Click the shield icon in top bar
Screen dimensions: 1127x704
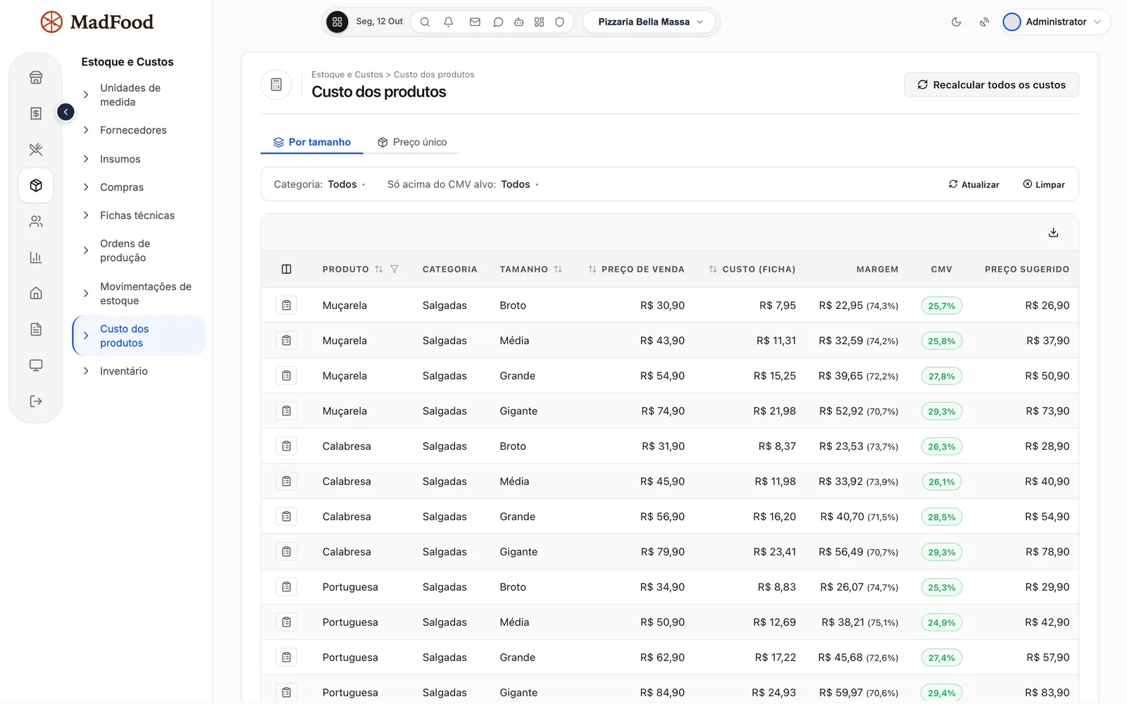(x=559, y=22)
